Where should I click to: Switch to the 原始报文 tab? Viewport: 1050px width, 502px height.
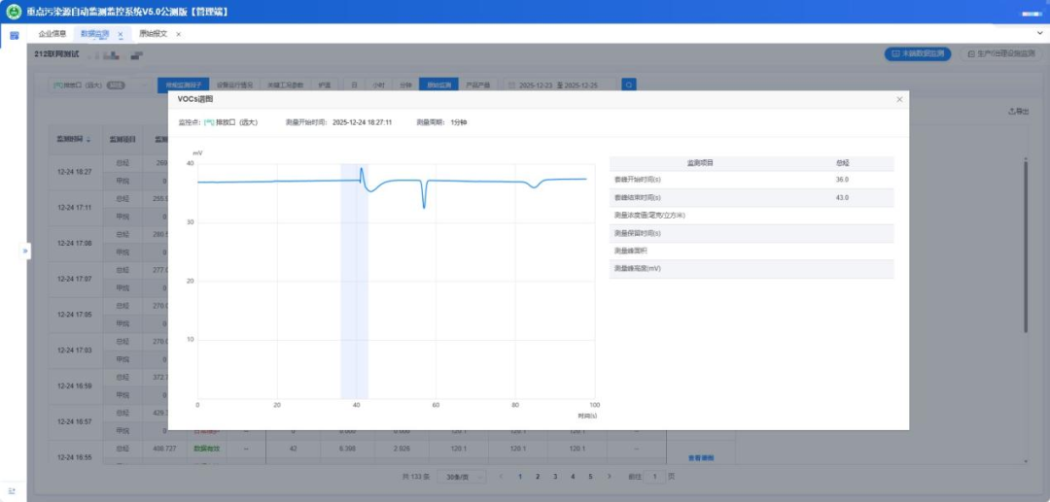[x=153, y=34]
